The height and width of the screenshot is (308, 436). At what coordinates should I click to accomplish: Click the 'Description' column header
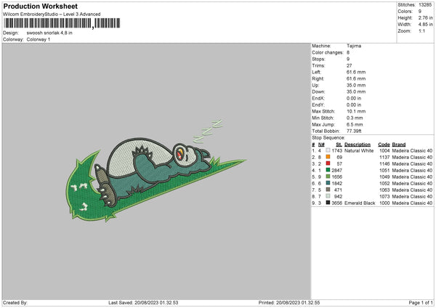pos(358,145)
